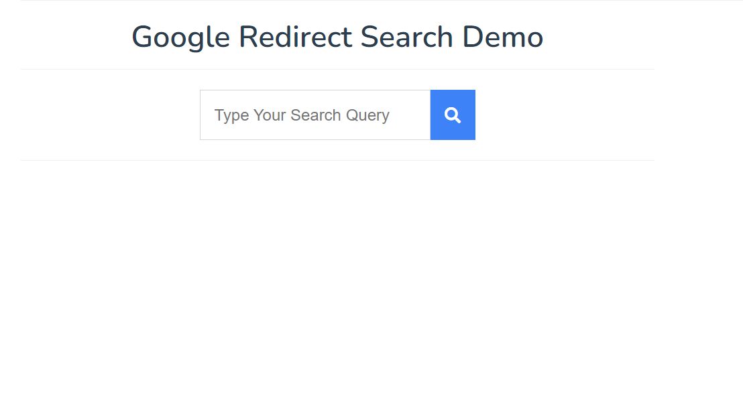Place cursor in the search query box
This screenshot has height=416, width=743.
[315, 115]
